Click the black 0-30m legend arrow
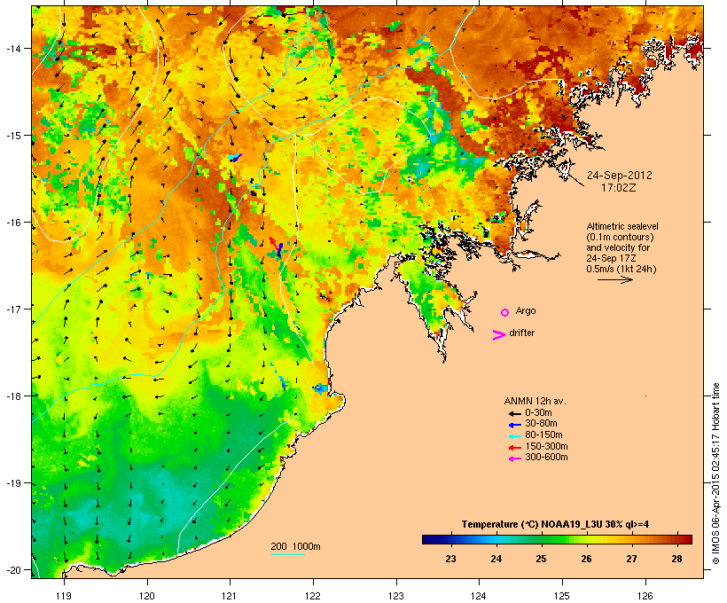This screenshot has height=603, width=727. (x=514, y=413)
